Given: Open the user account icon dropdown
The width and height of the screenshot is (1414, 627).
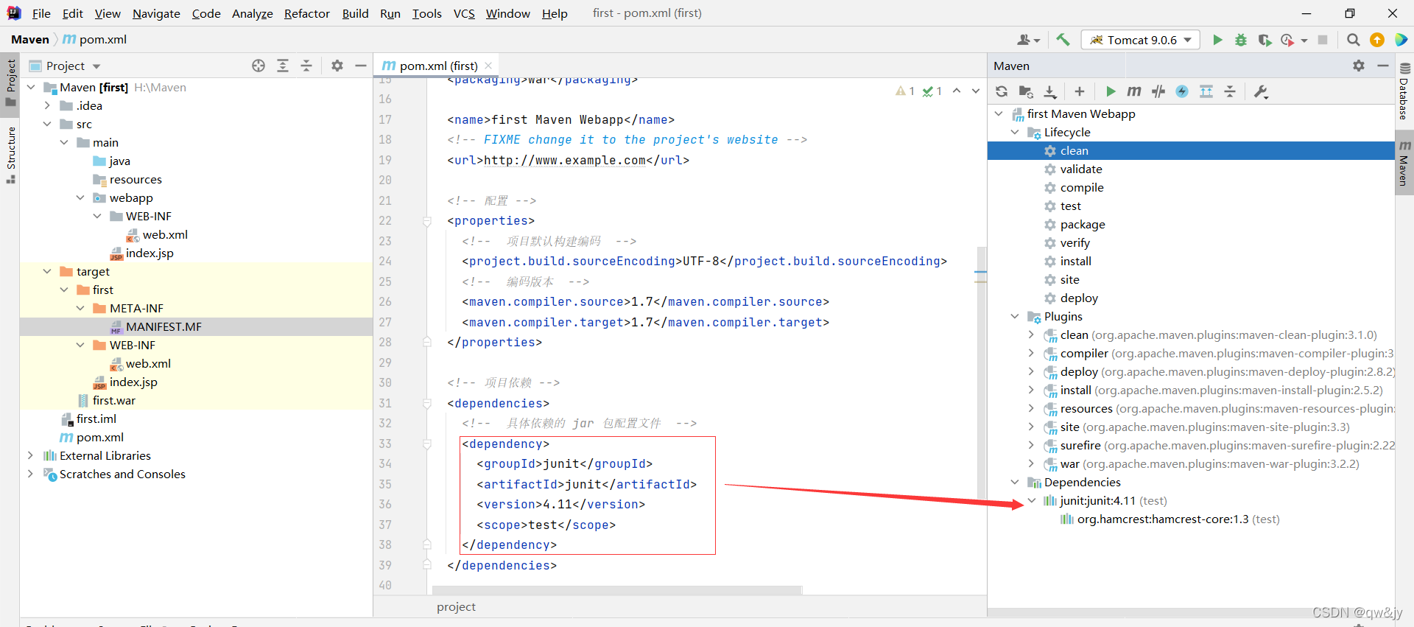Looking at the screenshot, I should tap(1029, 40).
